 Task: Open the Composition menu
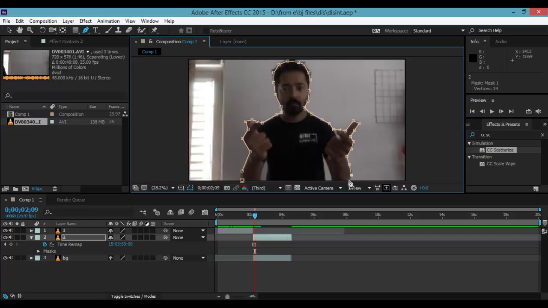pyautogui.click(x=43, y=21)
